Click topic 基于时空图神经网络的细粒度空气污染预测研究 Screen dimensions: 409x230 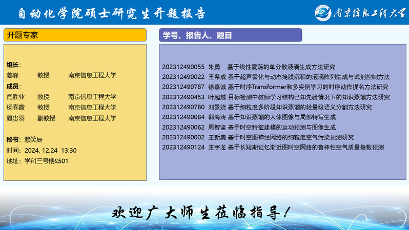tap(291, 137)
